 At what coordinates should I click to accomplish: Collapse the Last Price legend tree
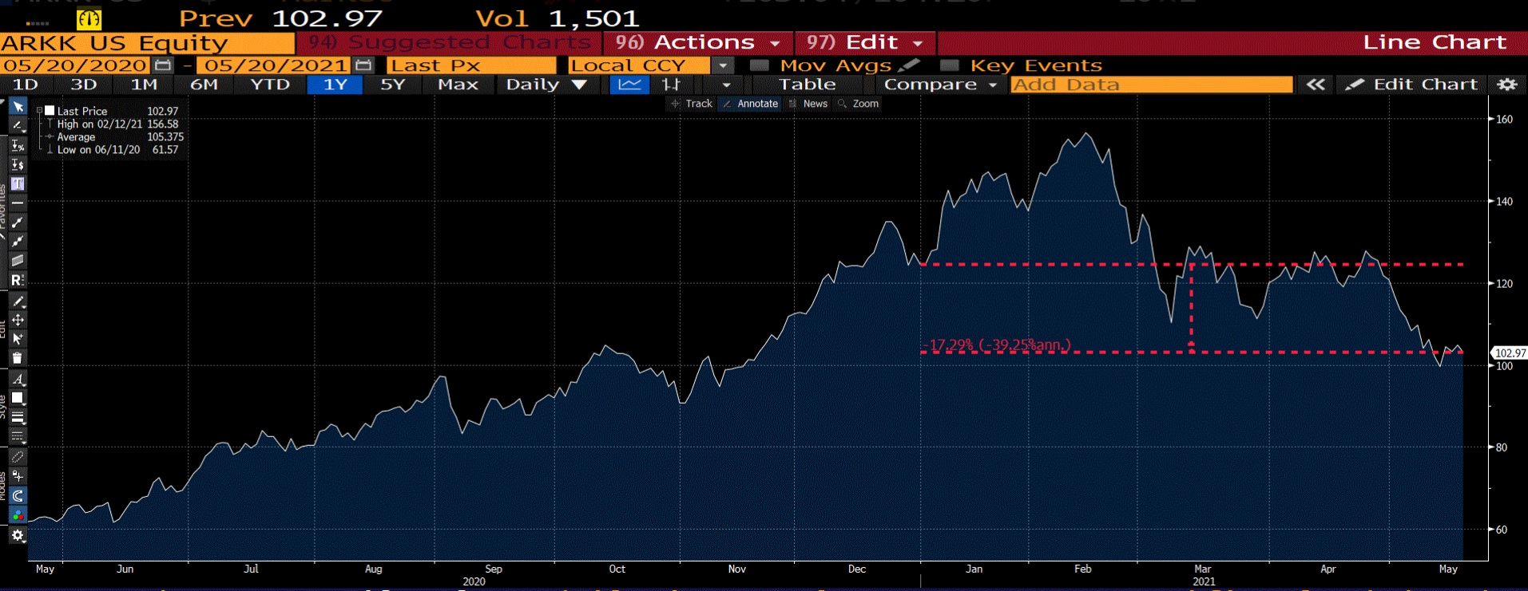[39, 111]
